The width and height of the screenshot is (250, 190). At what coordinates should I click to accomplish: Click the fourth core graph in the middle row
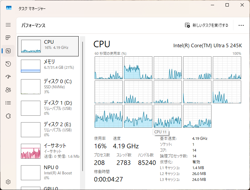197,92
